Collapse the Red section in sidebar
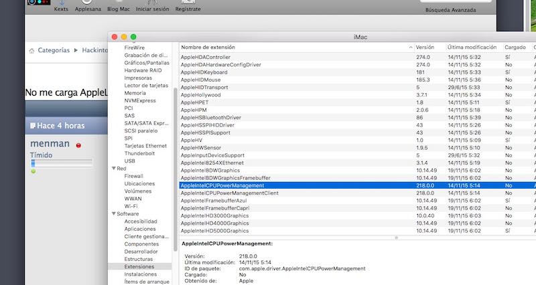 click(x=113, y=169)
